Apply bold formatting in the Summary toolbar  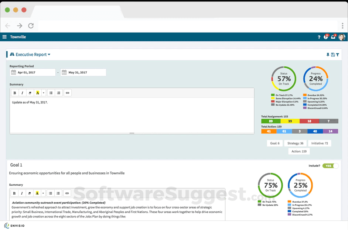click(x=14, y=93)
